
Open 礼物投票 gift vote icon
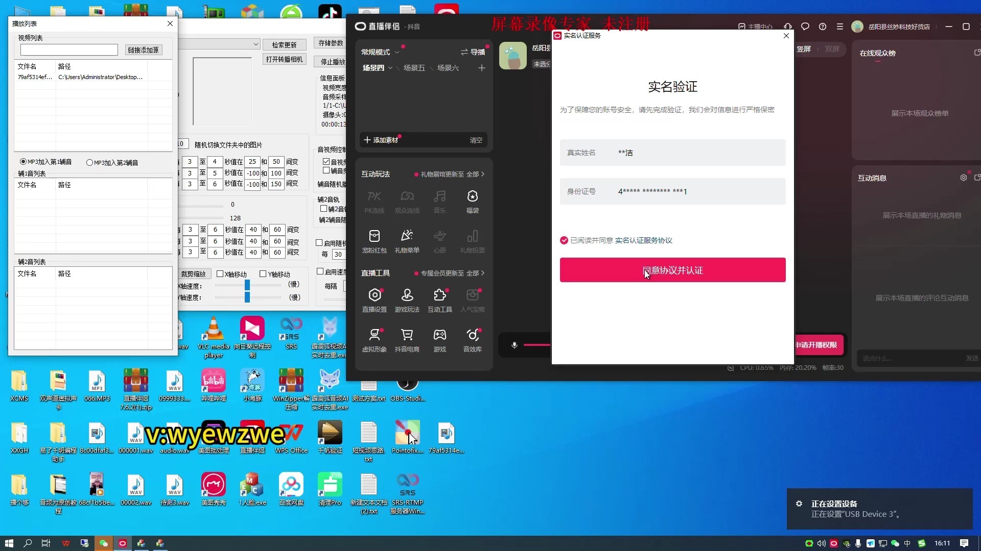[472, 241]
